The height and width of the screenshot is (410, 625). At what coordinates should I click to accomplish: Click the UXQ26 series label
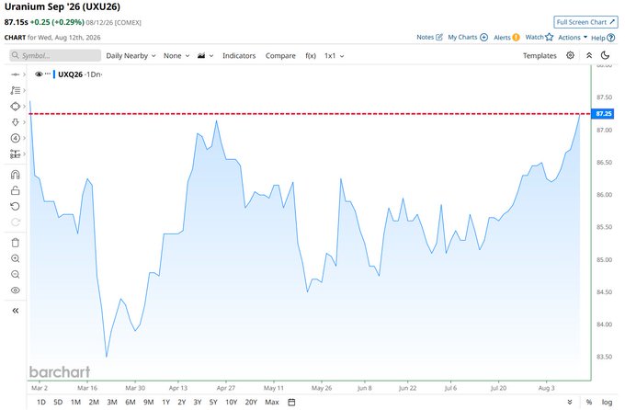click(70, 74)
